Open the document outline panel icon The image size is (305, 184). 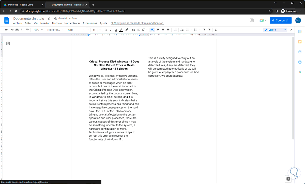point(8,44)
